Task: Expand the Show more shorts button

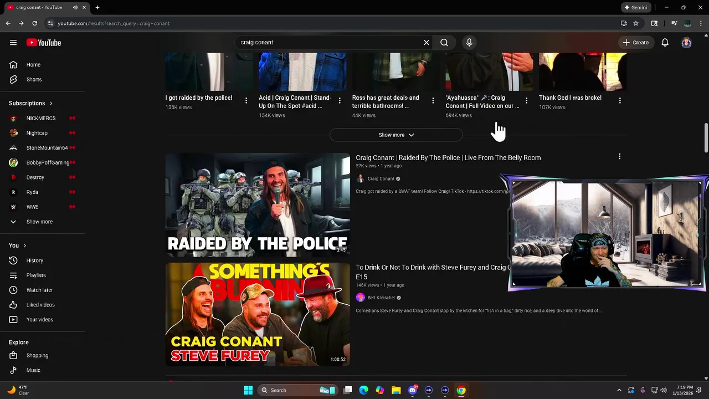Action: 396,135
